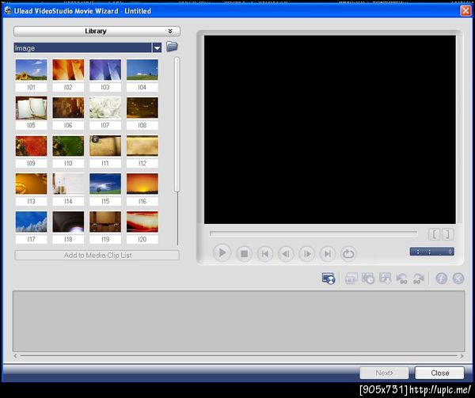Rotate clip 90 degrees clockwise icon
Viewport: 475px width, 398px height.
tap(419, 279)
